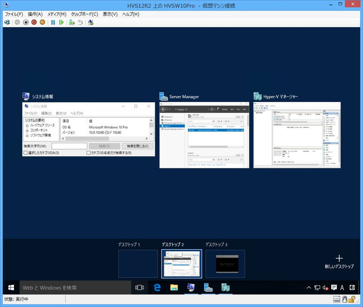The width and height of the screenshot is (363, 307).
Task: Click the IME 'A' input mode indicator
Action: point(342,288)
